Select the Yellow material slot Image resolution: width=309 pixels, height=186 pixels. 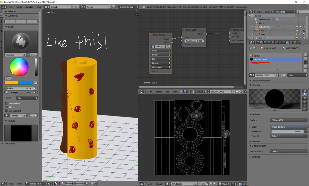click(x=276, y=56)
